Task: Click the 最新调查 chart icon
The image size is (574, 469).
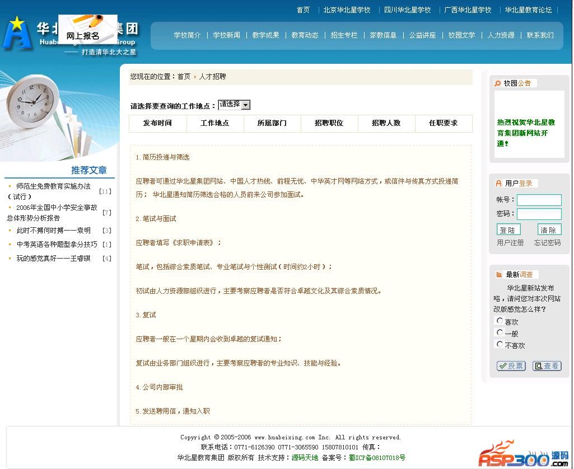Action: point(498,274)
